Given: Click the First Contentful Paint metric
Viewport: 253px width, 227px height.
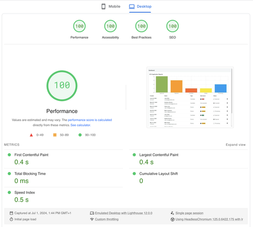Looking at the screenshot, I should pos(31,155).
